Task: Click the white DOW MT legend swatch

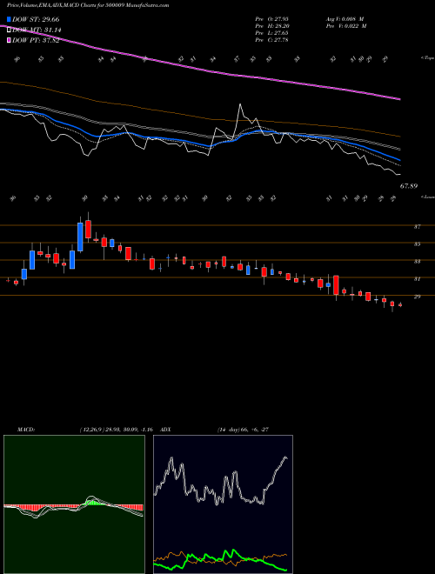Action: pyautogui.click(x=9, y=30)
